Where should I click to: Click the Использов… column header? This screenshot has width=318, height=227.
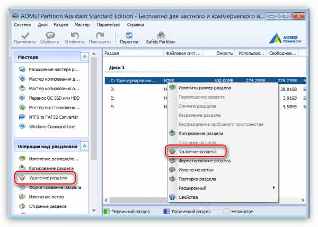251,53
